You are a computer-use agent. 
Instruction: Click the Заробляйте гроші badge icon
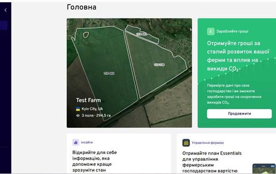tap(211, 31)
